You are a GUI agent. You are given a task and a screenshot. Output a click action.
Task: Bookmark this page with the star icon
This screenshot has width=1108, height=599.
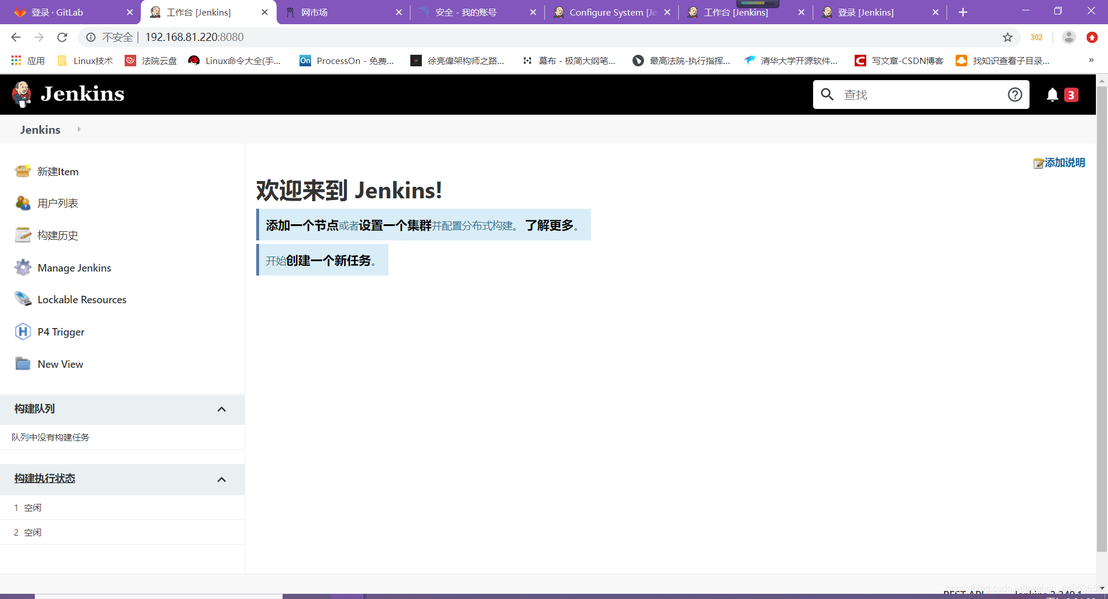(1008, 37)
